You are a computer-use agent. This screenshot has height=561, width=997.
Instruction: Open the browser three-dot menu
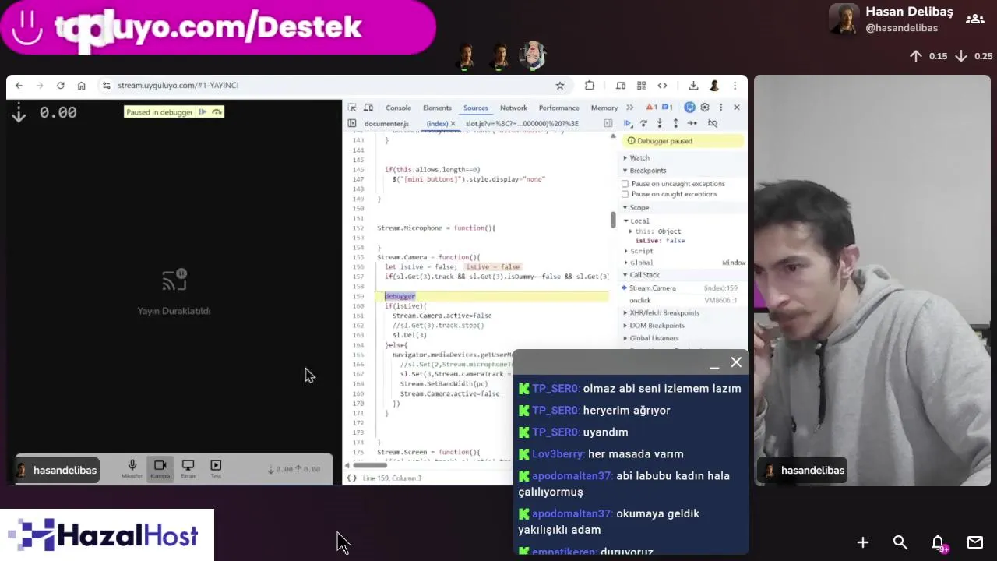pos(735,86)
